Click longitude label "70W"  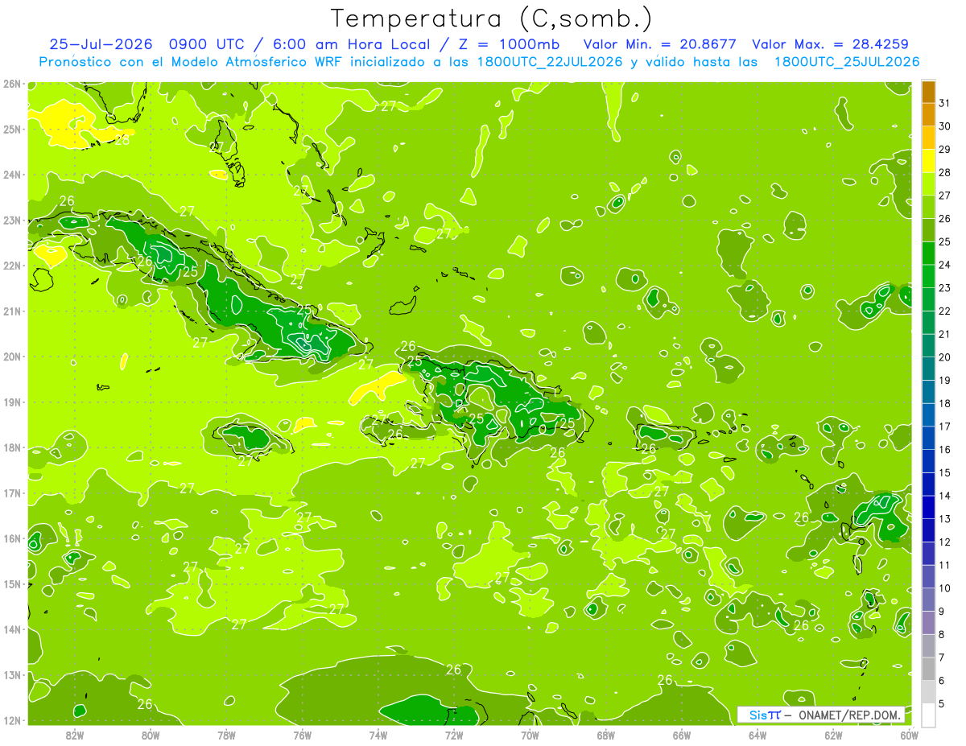(530, 735)
